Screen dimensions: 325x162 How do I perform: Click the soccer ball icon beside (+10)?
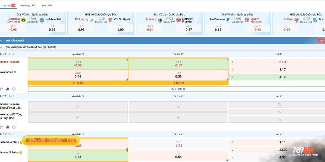coord(173,89)
